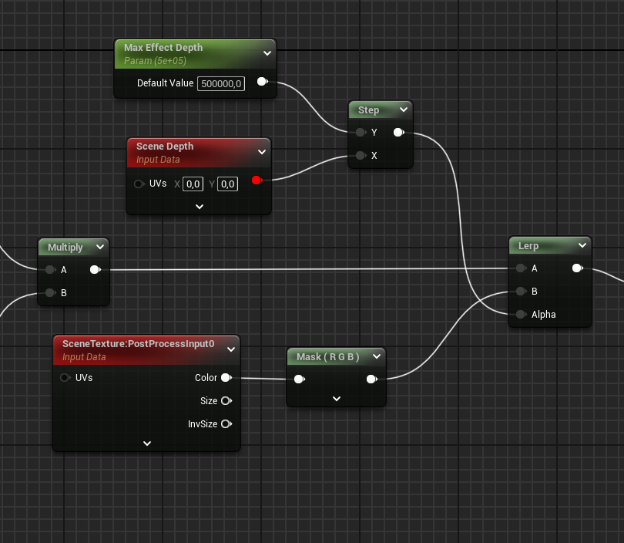Edit the Default Value field of Max Effect Depth
The height and width of the screenshot is (543, 624).
point(221,83)
